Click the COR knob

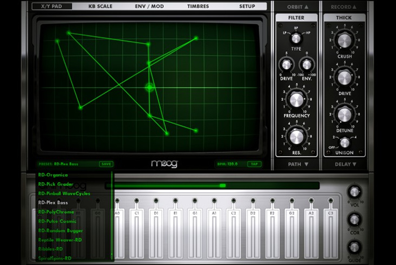(354, 219)
